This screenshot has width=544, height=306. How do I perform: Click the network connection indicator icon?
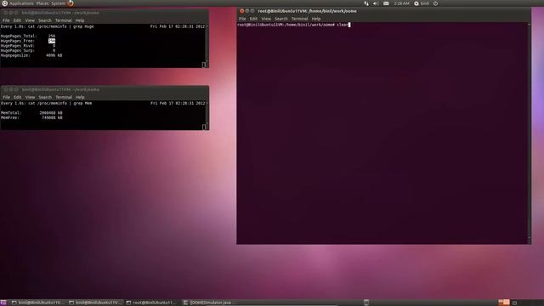(366, 3)
